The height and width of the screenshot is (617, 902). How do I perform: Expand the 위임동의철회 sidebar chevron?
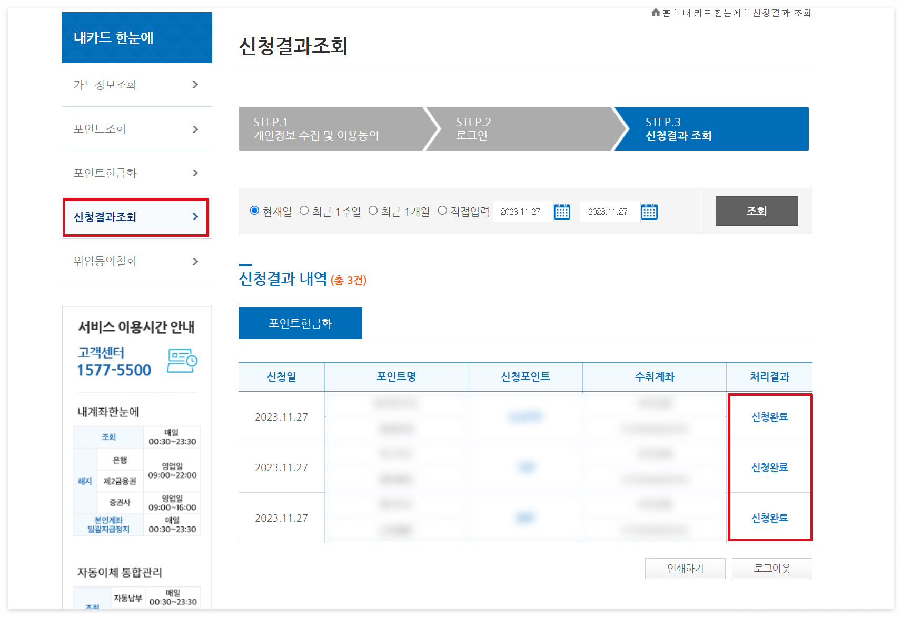195,261
